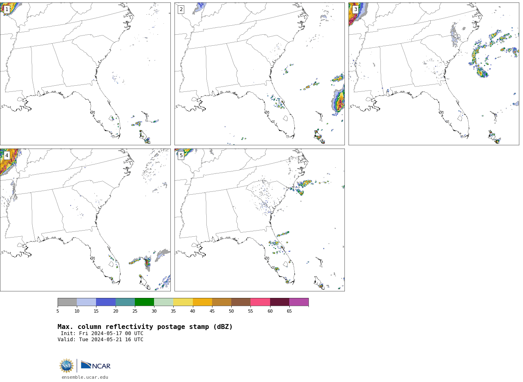Click the yellow 35-40 dBZ swatch
Viewport: 523px width, 382px height.
(183, 302)
